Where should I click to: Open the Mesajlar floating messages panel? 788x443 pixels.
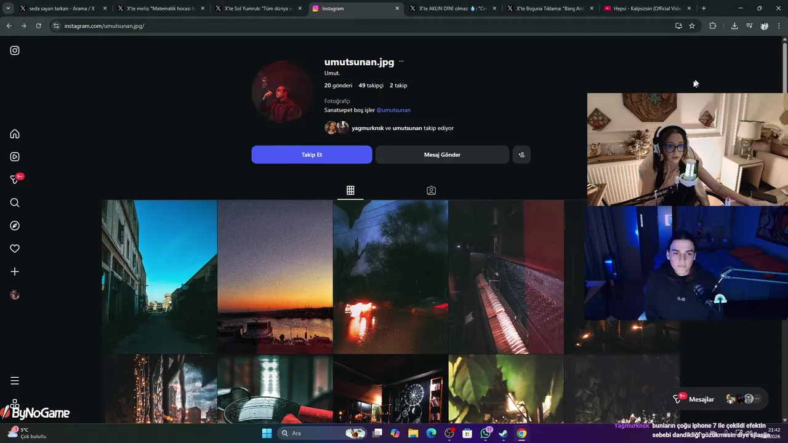719,399
